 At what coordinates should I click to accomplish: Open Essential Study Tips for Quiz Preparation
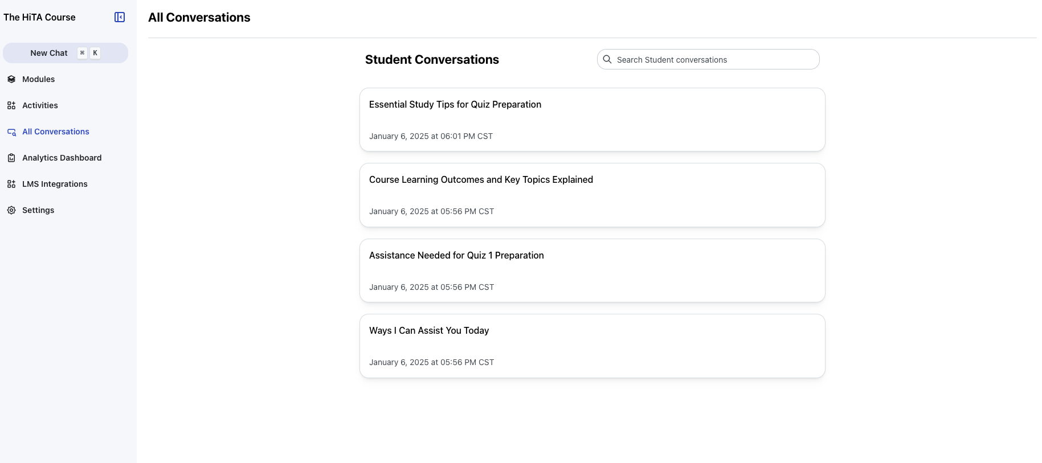click(592, 120)
